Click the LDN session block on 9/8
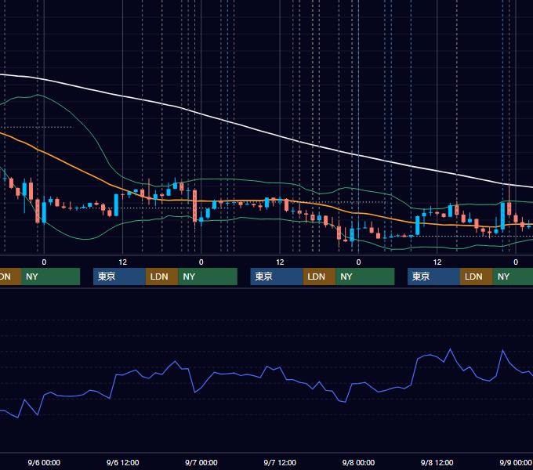Screen dimensions: 533x470 [477, 277]
